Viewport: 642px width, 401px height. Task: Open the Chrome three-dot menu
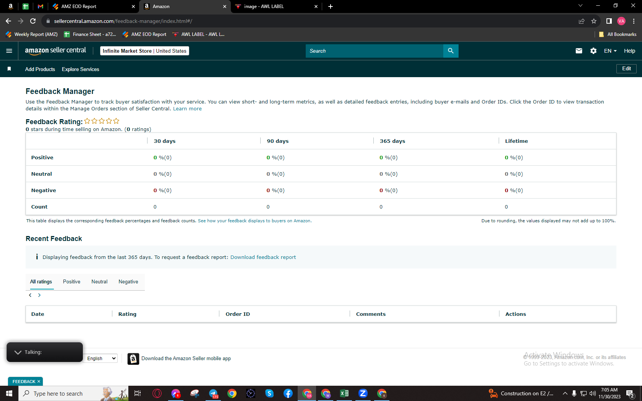tap(634, 21)
